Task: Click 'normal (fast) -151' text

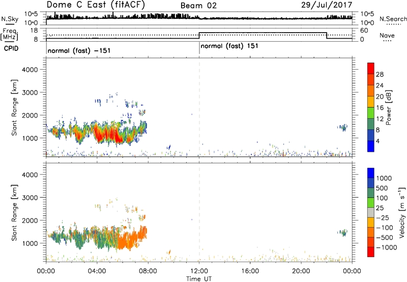Action: tap(79, 50)
